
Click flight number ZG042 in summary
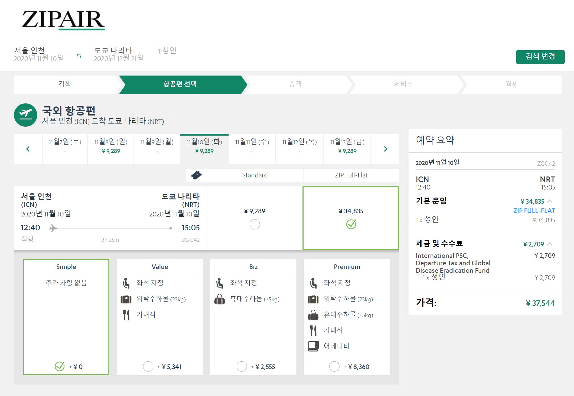[x=546, y=163]
